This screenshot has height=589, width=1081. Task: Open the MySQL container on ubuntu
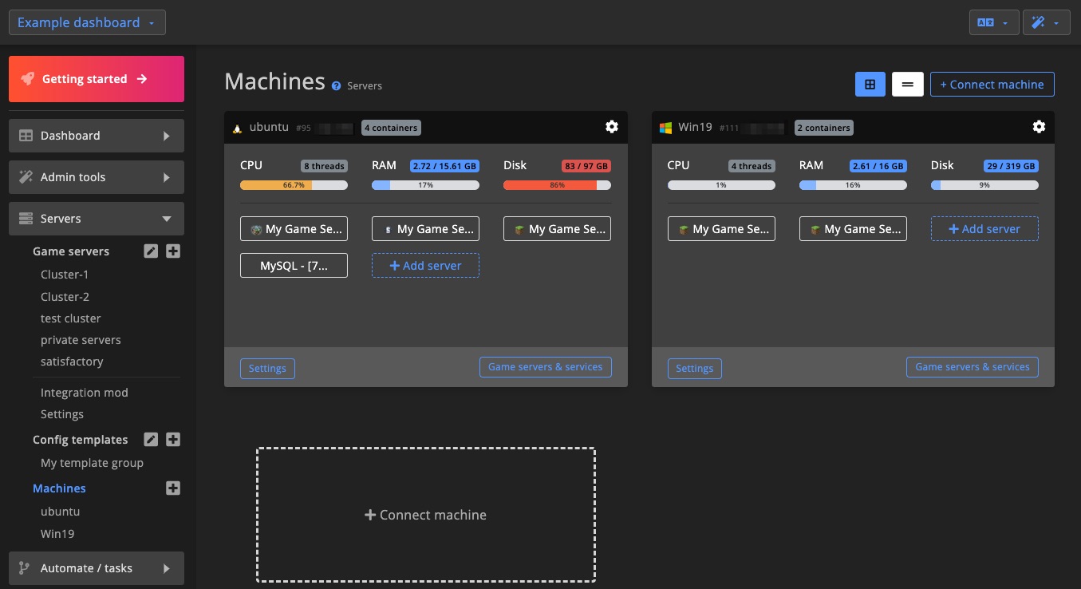point(294,266)
